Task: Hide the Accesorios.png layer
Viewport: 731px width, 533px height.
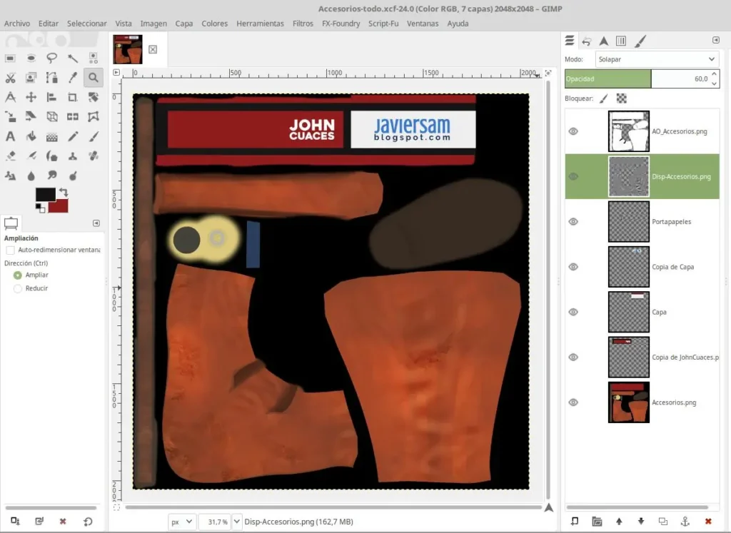Action: click(x=573, y=402)
